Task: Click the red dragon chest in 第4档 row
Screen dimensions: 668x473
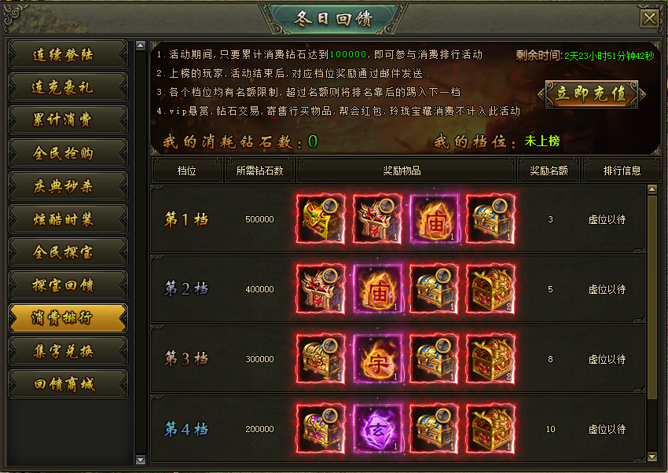Action: [x=490, y=429]
